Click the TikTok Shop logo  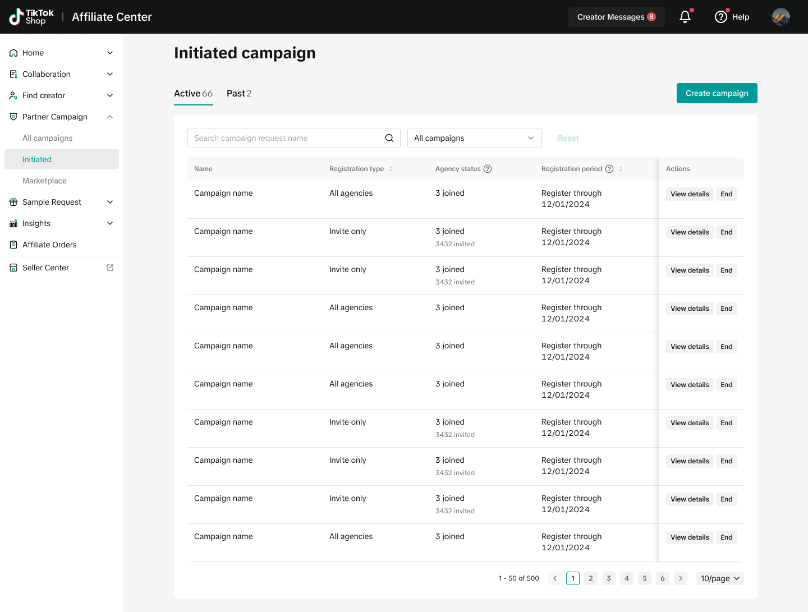(x=31, y=17)
